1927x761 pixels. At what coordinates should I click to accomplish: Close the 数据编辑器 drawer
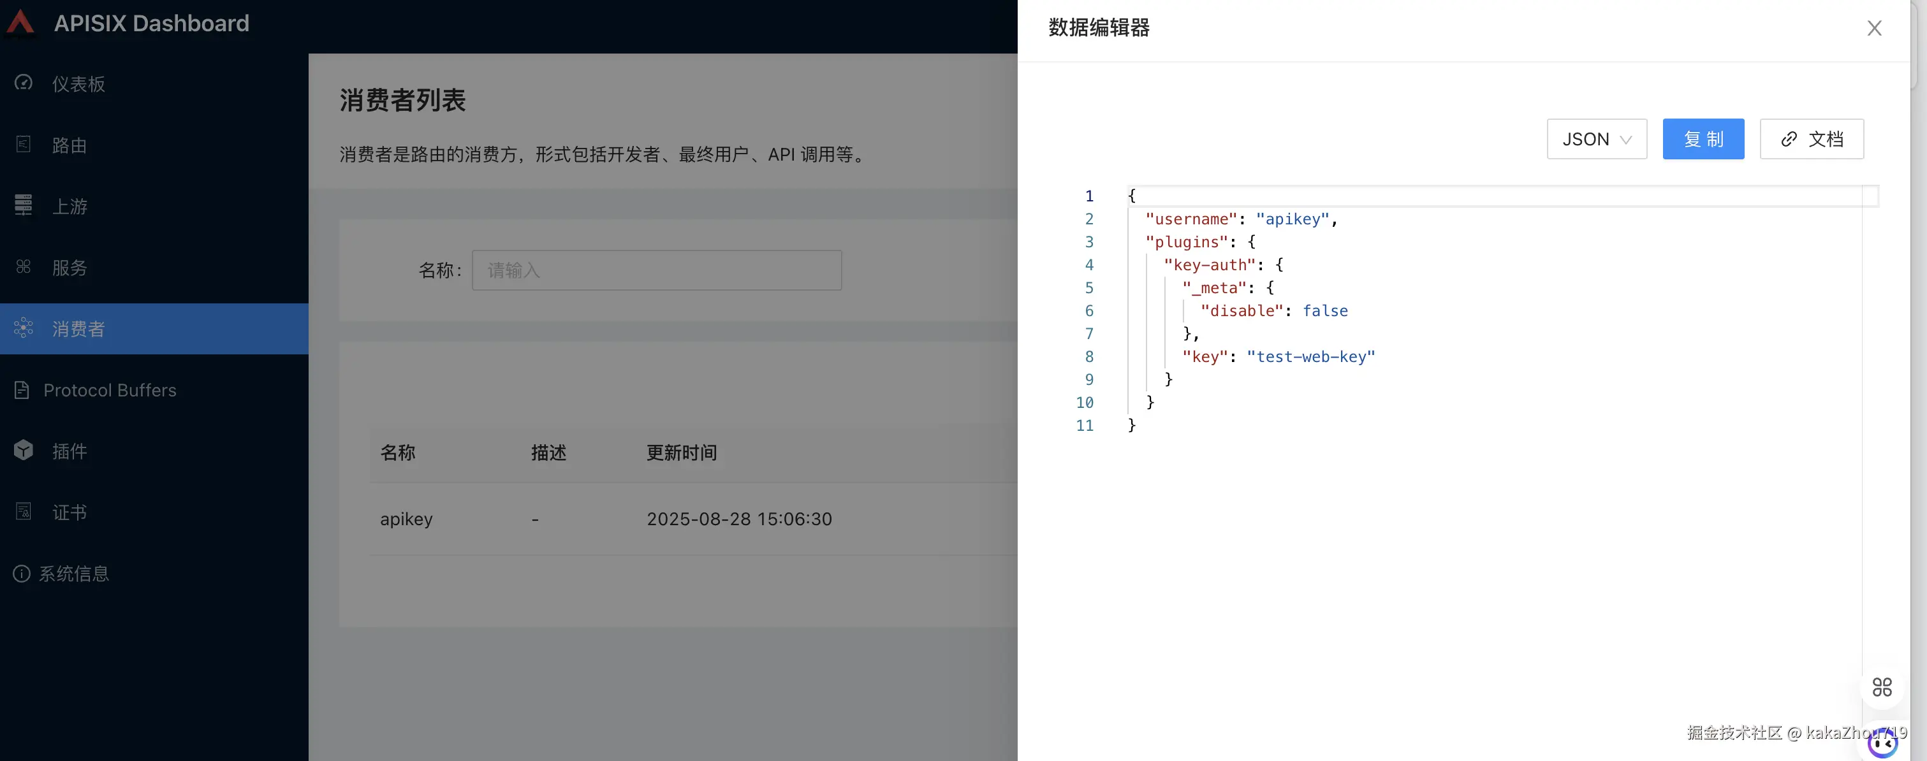click(1874, 29)
